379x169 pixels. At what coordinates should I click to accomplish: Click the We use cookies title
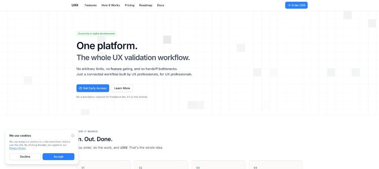[20, 135]
